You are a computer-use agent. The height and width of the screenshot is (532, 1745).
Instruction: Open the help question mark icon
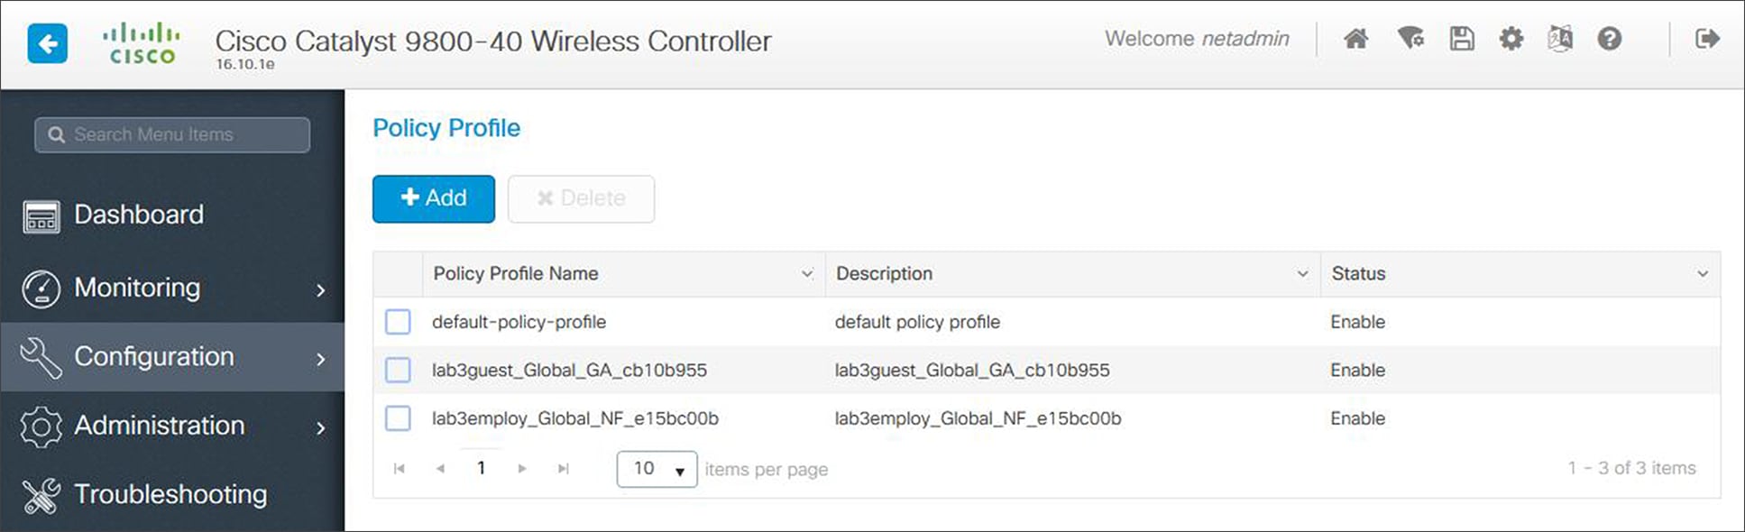(x=1610, y=39)
